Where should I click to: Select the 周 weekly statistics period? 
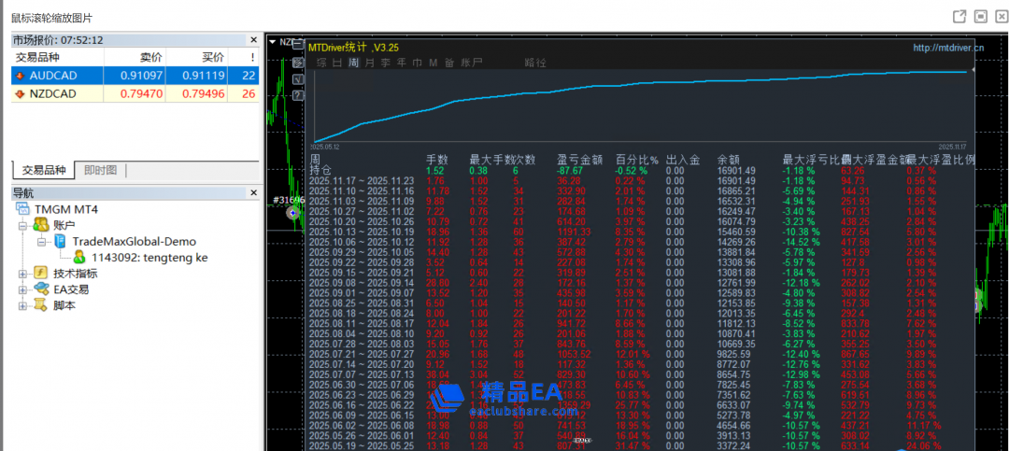[354, 63]
